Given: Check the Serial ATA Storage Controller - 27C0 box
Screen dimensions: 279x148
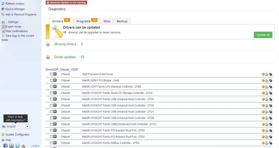Looking at the screenshot, I should click(x=52, y=93).
